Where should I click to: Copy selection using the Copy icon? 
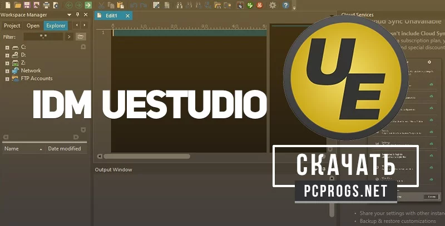111,5
